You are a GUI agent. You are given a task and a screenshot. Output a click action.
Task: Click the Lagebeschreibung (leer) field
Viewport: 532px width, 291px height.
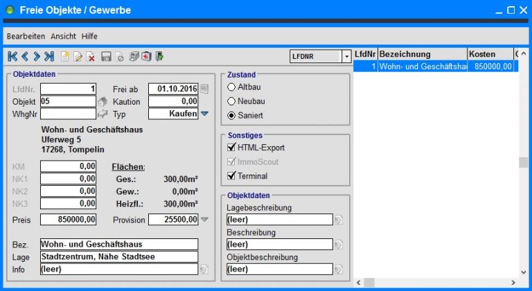(x=280, y=220)
